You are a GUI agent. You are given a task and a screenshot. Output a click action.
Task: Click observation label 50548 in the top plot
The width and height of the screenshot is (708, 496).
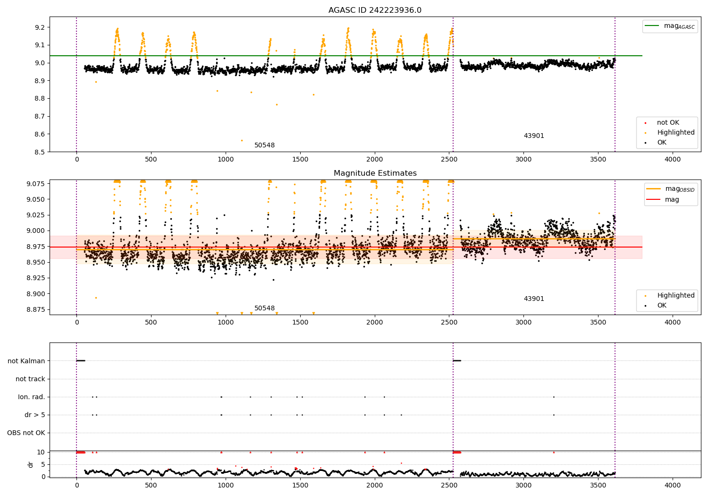pos(264,145)
